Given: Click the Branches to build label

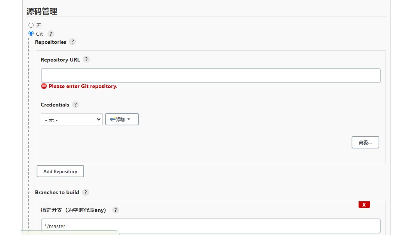Looking at the screenshot, I should 57,192.
